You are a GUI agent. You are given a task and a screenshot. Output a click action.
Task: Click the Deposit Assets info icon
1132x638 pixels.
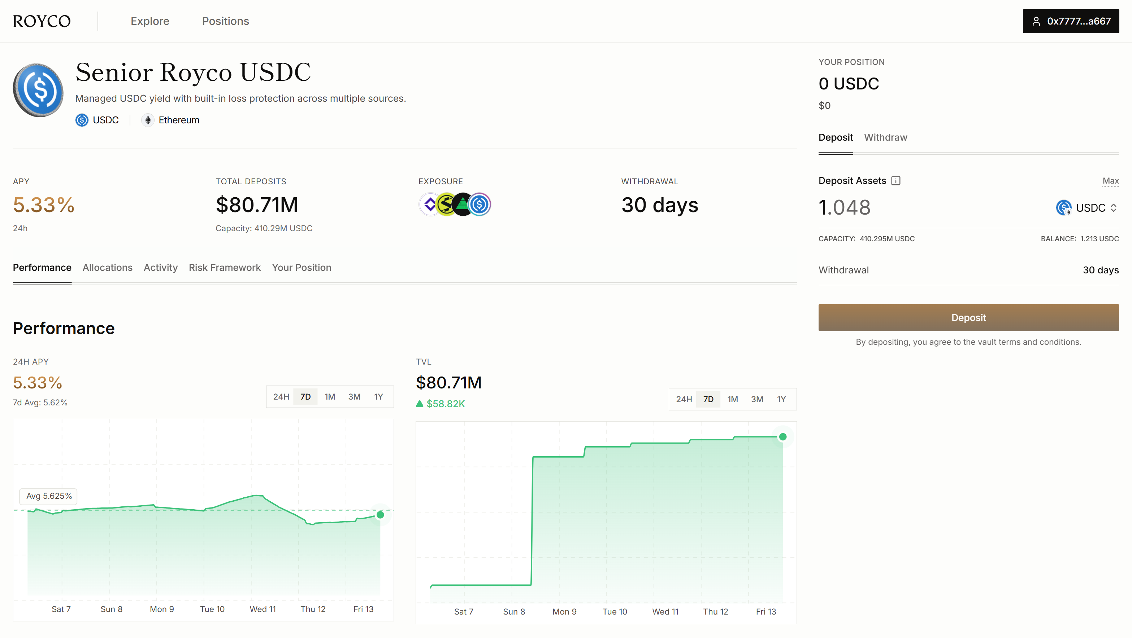point(895,181)
